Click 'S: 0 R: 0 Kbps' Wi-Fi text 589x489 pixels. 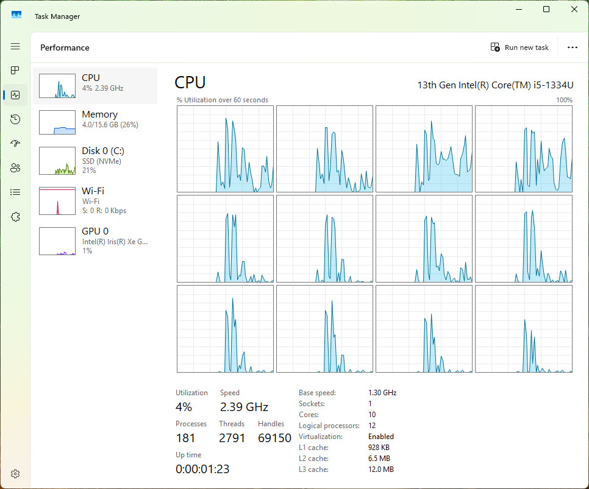104,211
